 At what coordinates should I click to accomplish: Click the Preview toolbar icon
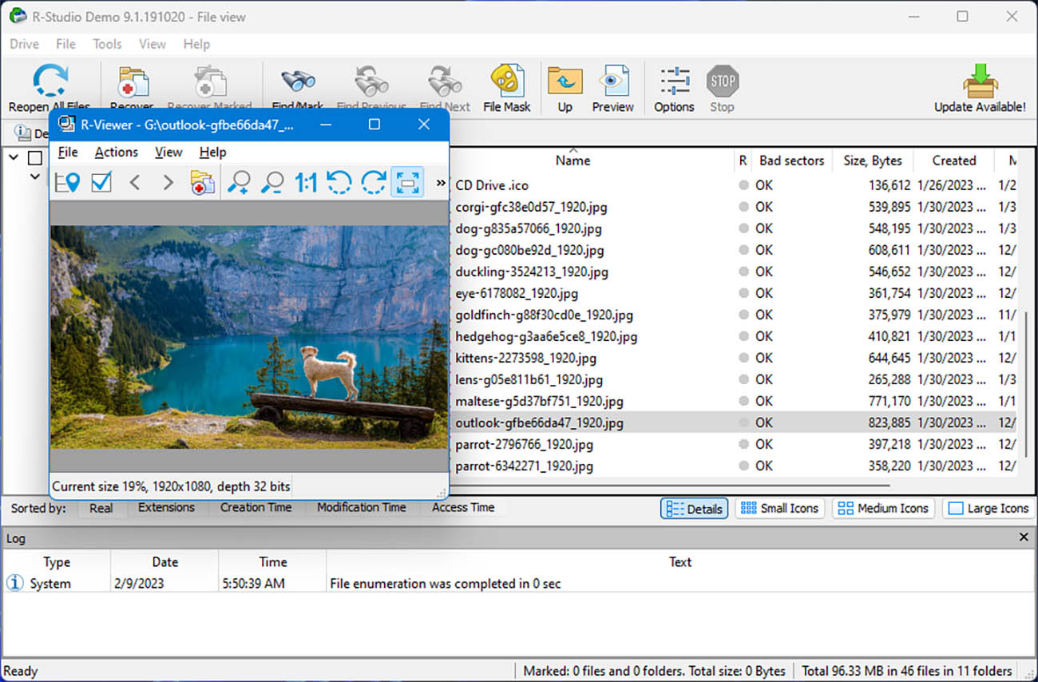612,88
